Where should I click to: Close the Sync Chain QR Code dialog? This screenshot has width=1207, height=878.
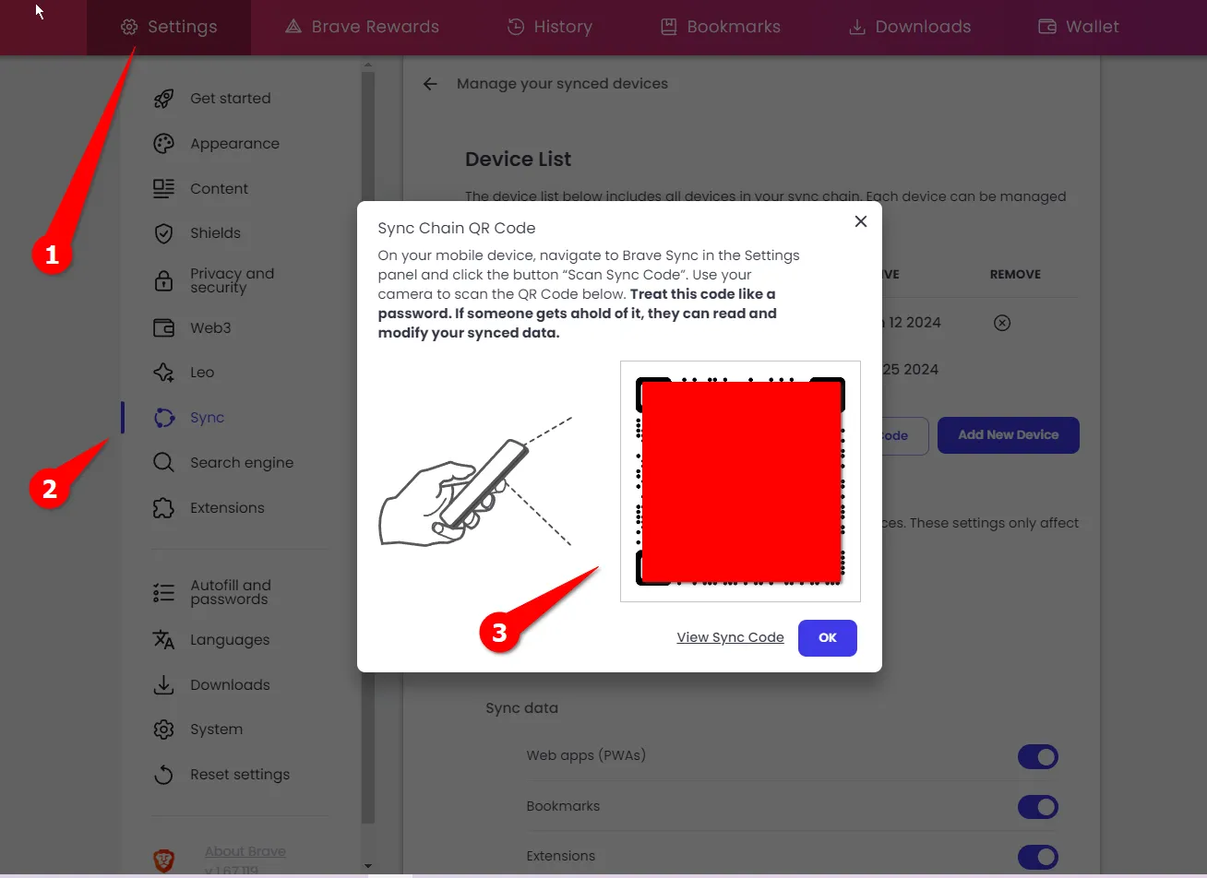pos(861,221)
